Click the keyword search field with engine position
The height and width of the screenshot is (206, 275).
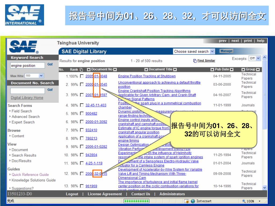coord(28,65)
